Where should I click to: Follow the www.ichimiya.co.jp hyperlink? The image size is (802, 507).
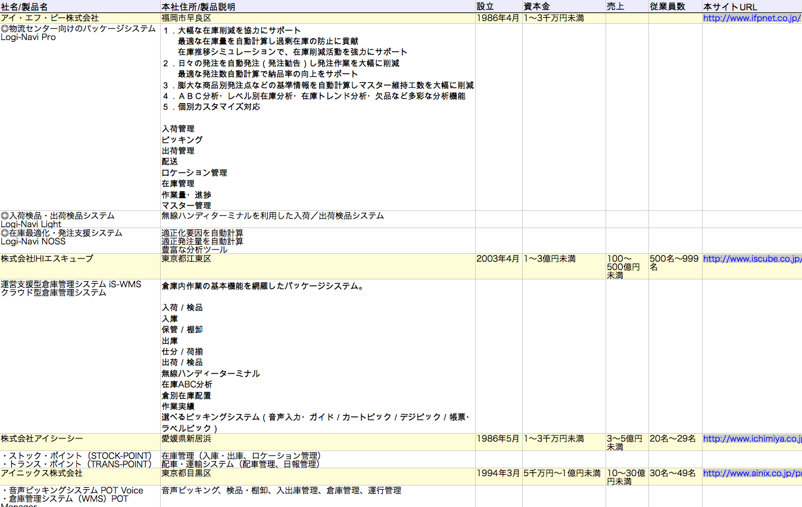pyautogui.click(x=752, y=439)
